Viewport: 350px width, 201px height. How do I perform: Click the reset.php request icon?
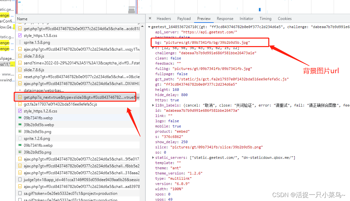[x=20, y=77]
